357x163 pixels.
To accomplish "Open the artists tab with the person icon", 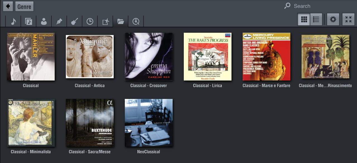I will 44,21.
